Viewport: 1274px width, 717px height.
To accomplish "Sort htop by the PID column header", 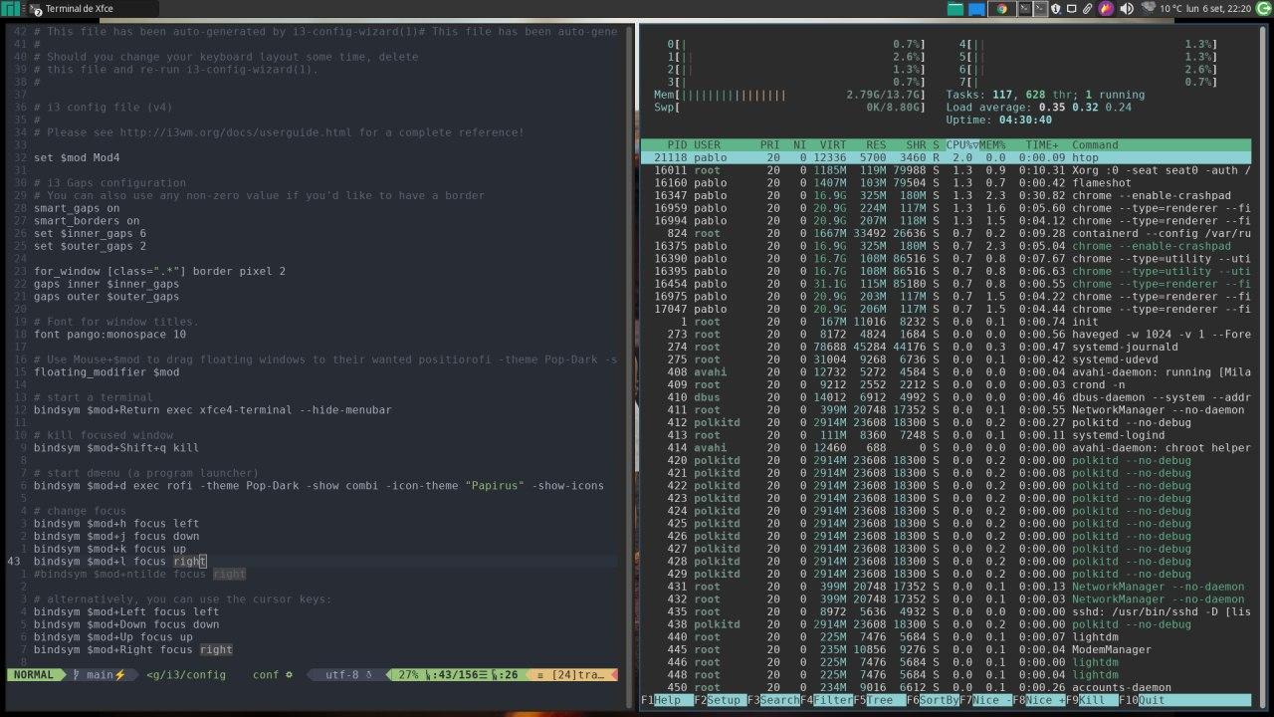I will pyautogui.click(x=677, y=144).
